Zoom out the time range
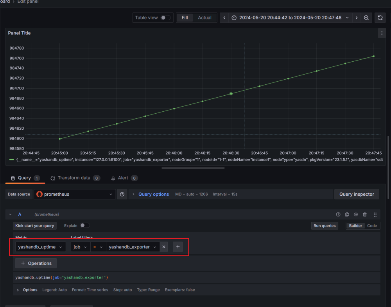 366,18
